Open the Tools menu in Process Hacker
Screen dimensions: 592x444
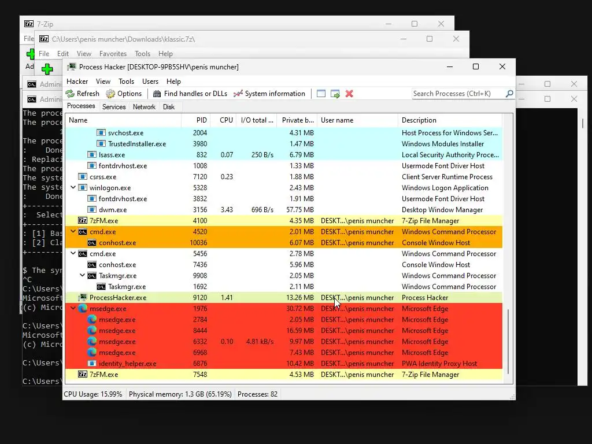126,82
